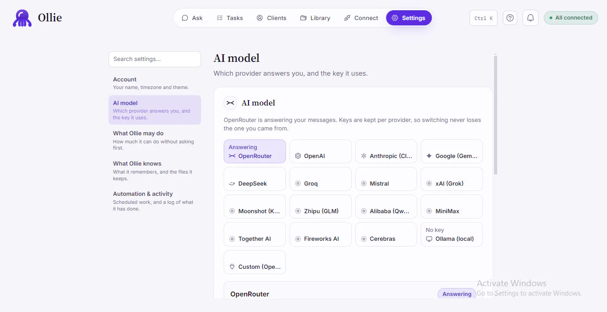Click the All connected status badge

[571, 18]
